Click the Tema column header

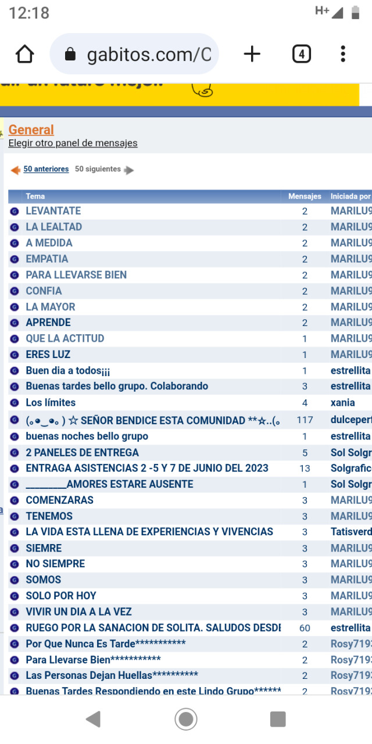[35, 196]
